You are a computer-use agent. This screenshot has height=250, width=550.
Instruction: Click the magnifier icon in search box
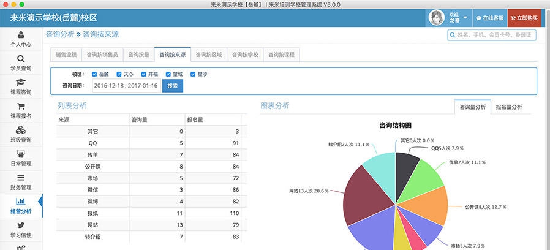click(453, 35)
